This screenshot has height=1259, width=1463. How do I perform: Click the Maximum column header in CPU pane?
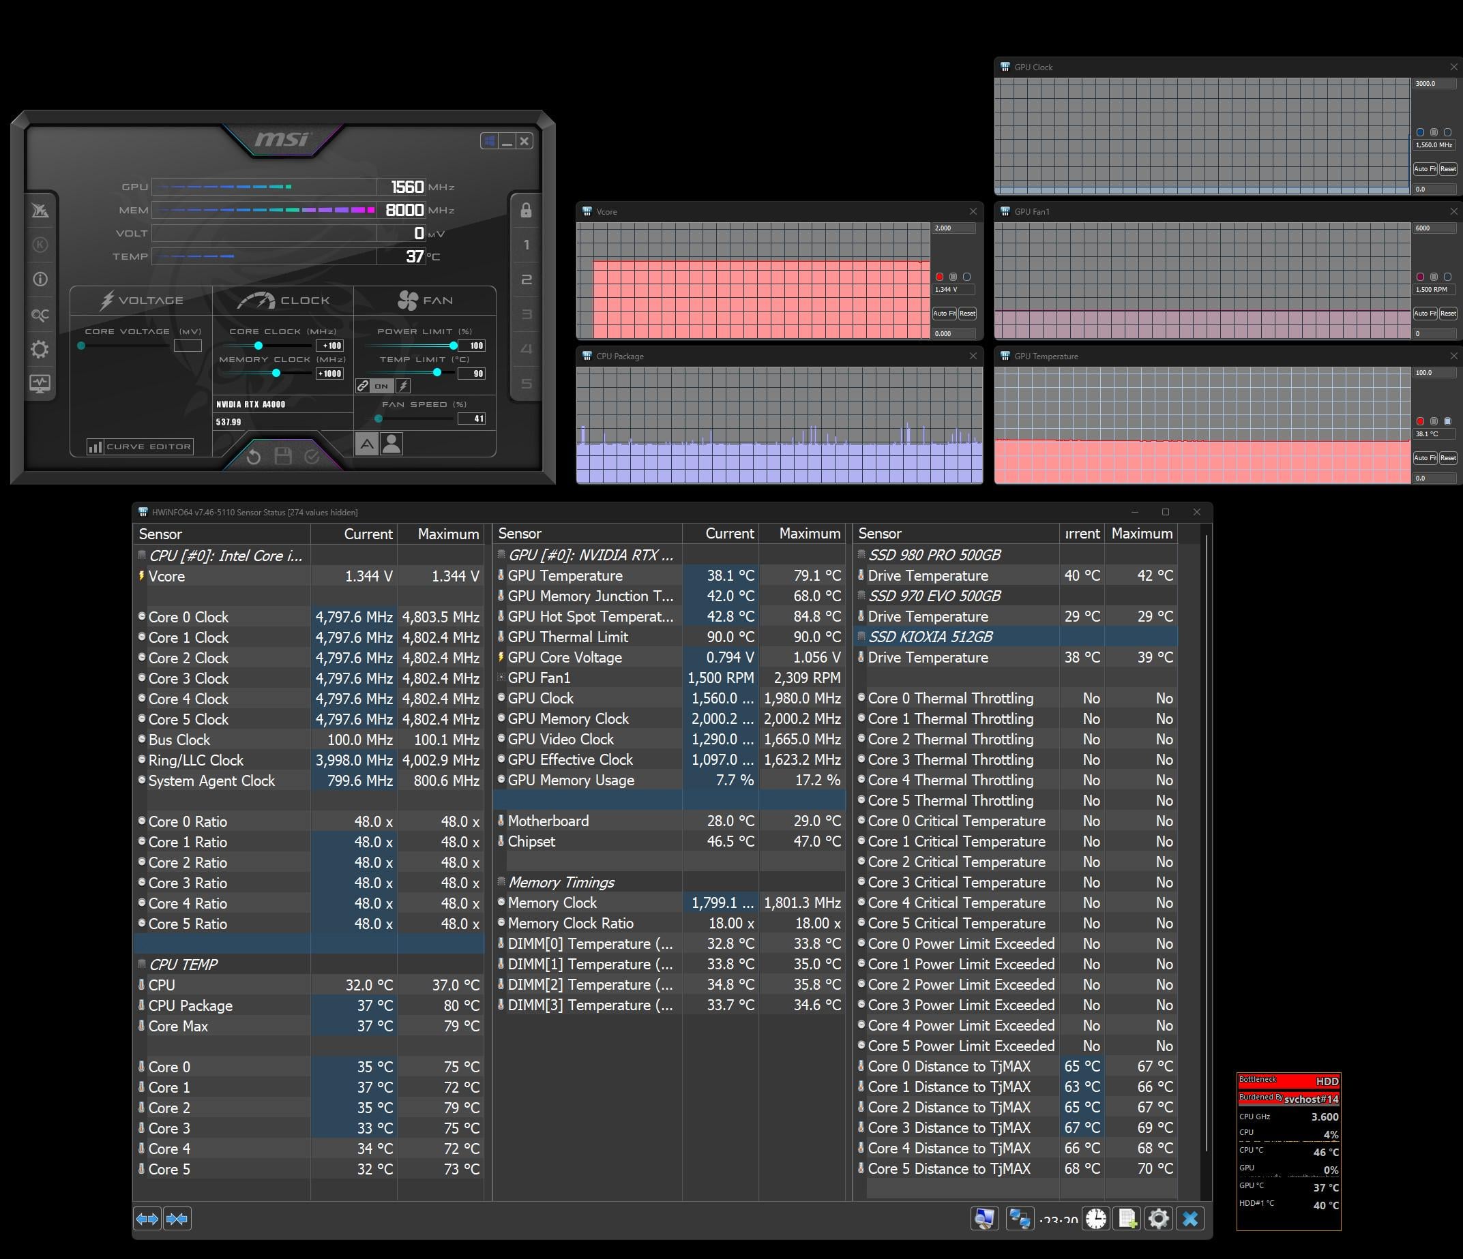tap(441, 534)
